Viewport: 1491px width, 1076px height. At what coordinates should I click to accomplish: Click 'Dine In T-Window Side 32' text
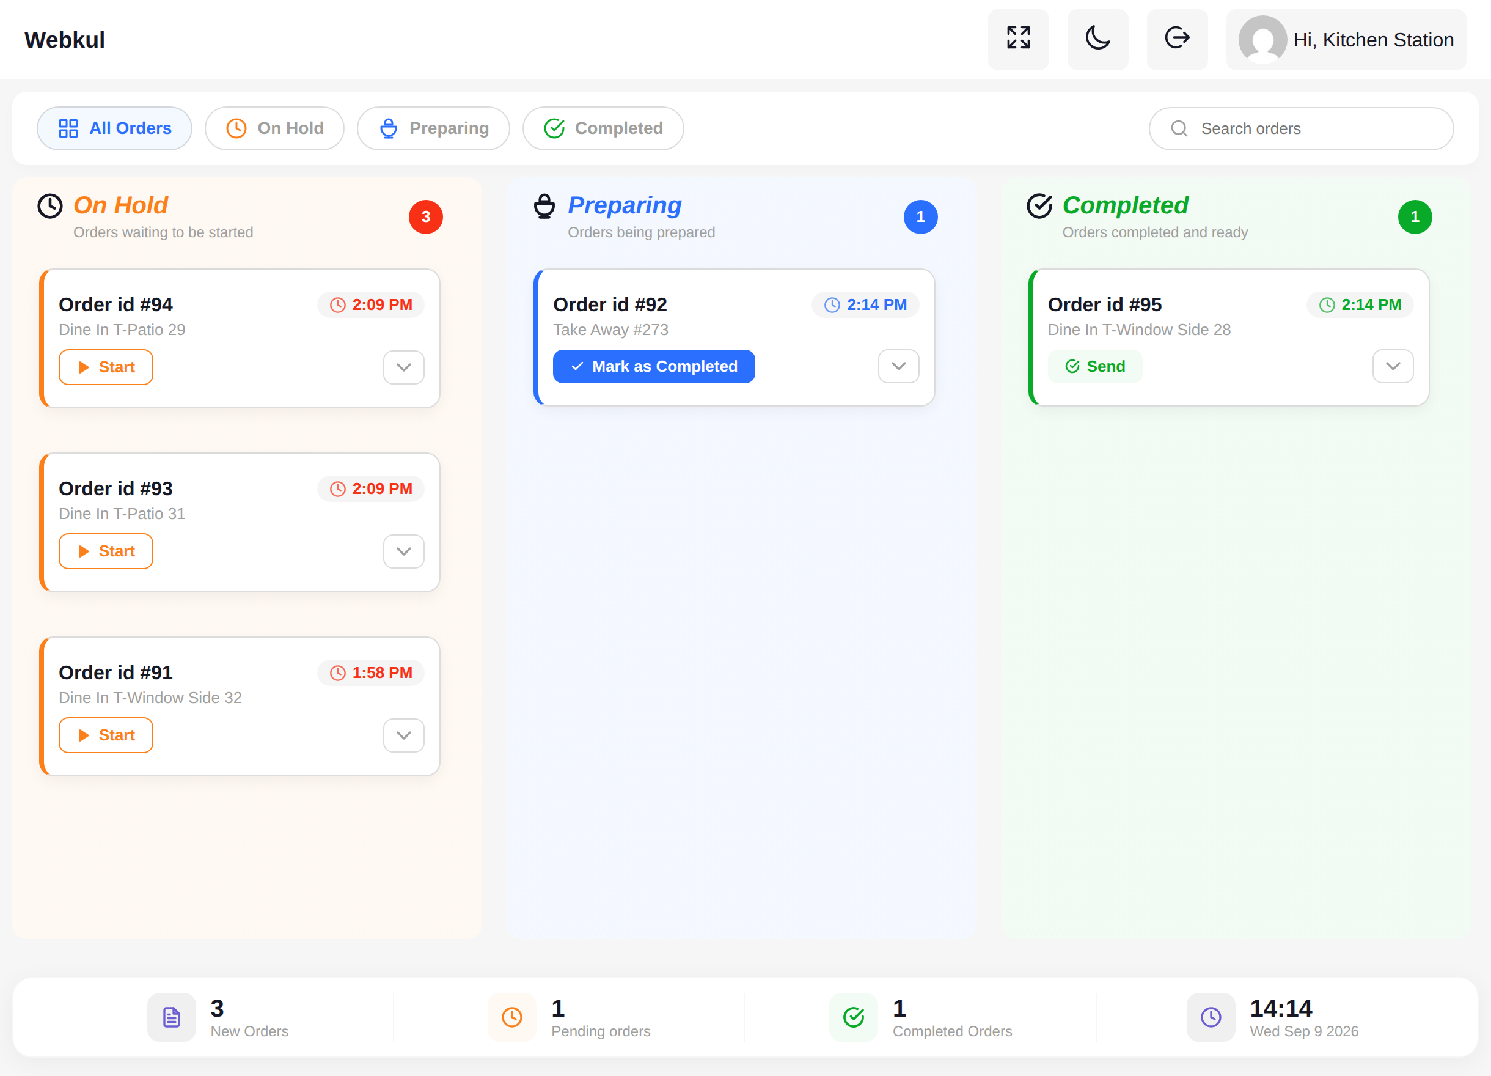coord(150,698)
